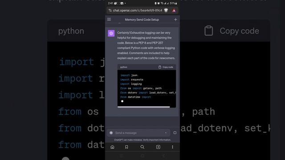The width and height of the screenshot is (285, 160).
Task: Tap the 2:41 clock in status bar
Action: point(110,3)
